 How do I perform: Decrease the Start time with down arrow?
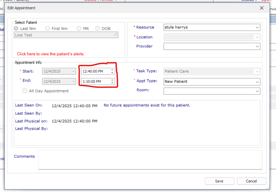click(x=112, y=73)
